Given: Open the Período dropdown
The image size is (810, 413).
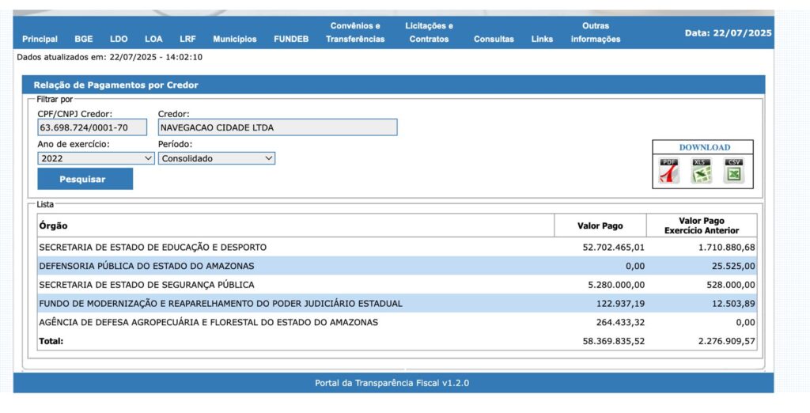Looking at the screenshot, I should pyautogui.click(x=216, y=158).
